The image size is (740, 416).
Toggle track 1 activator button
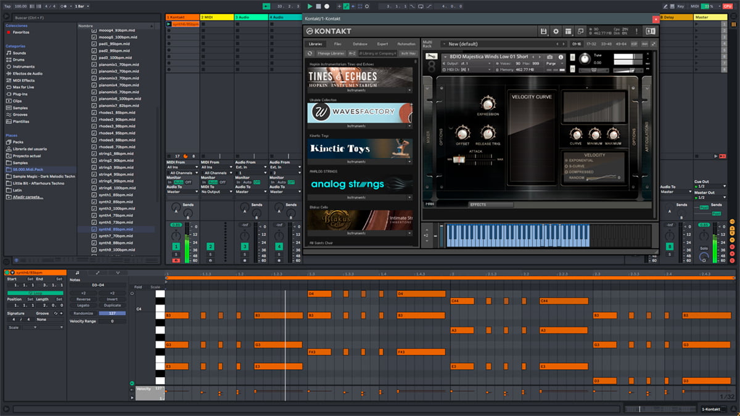[176, 247]
